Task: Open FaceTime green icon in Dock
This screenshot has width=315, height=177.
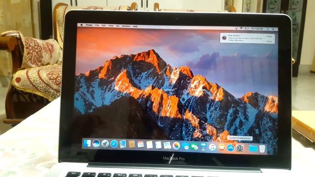Action: (194, 147)
